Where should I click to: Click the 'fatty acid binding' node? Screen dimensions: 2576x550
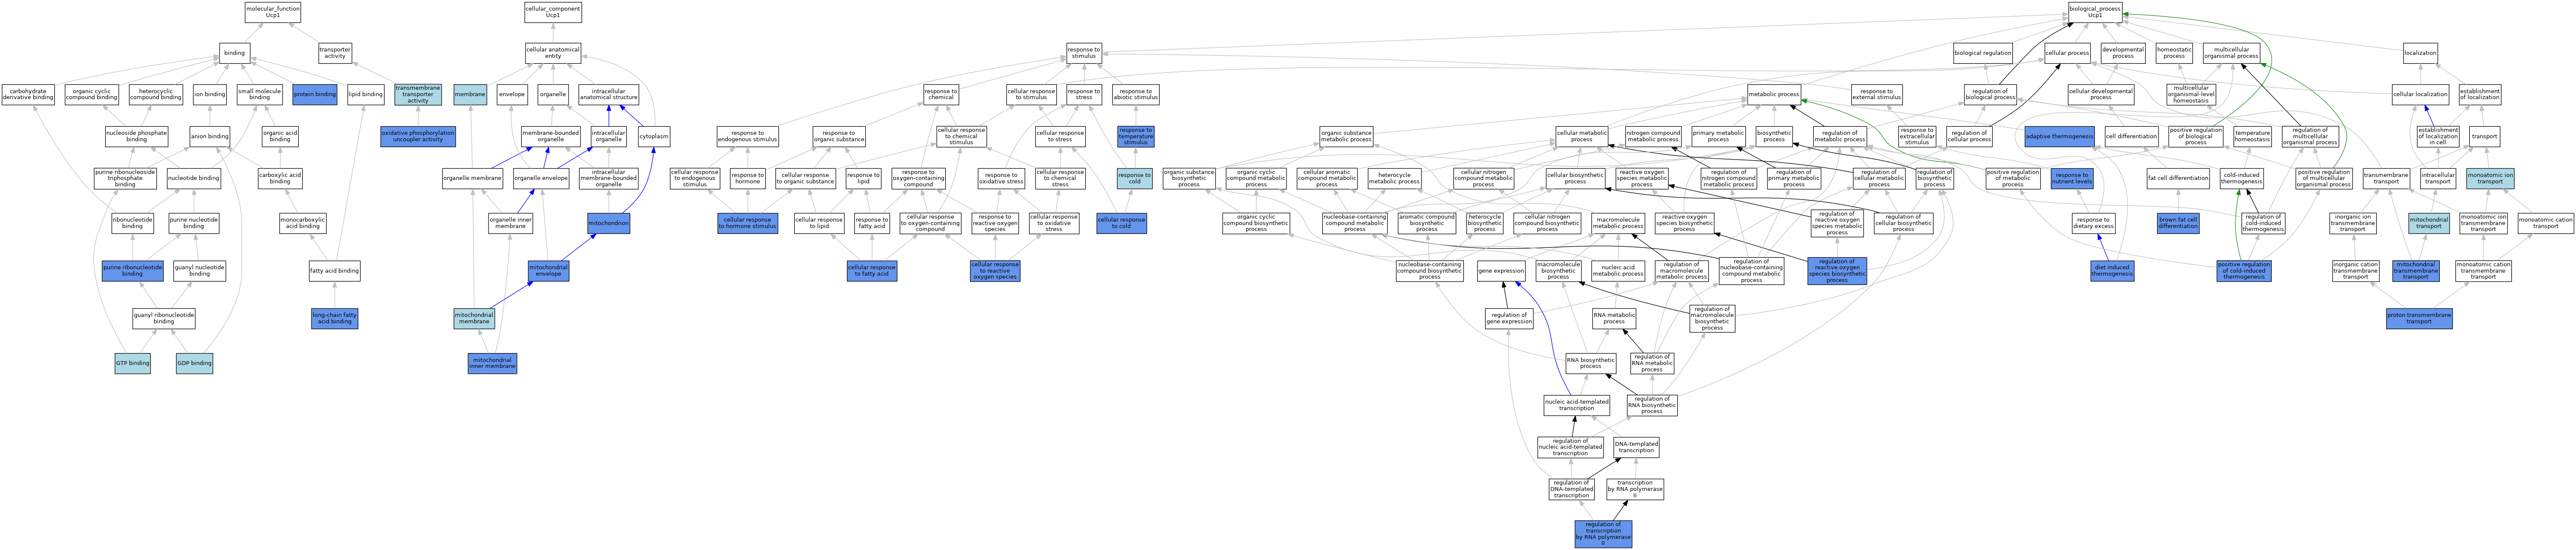tap(334, 271)
